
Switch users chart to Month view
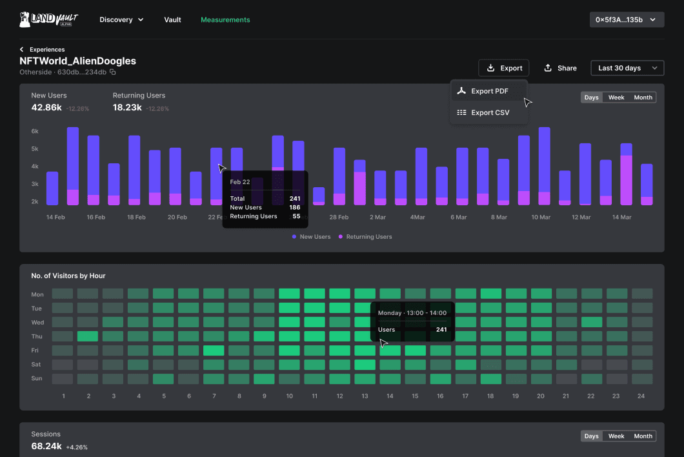pyautogui.click(x=643, y=97)
